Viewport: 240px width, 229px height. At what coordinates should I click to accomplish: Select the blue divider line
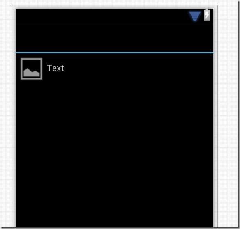[115, 53]
